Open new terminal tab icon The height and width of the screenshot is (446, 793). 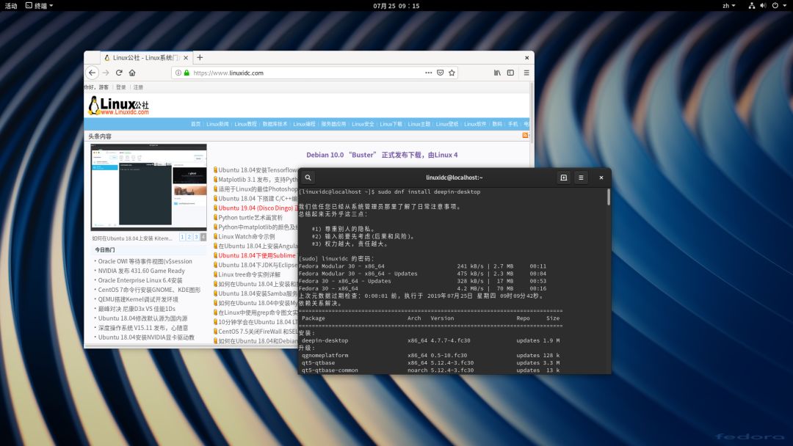pyautogui.click(x=563, y=178)
